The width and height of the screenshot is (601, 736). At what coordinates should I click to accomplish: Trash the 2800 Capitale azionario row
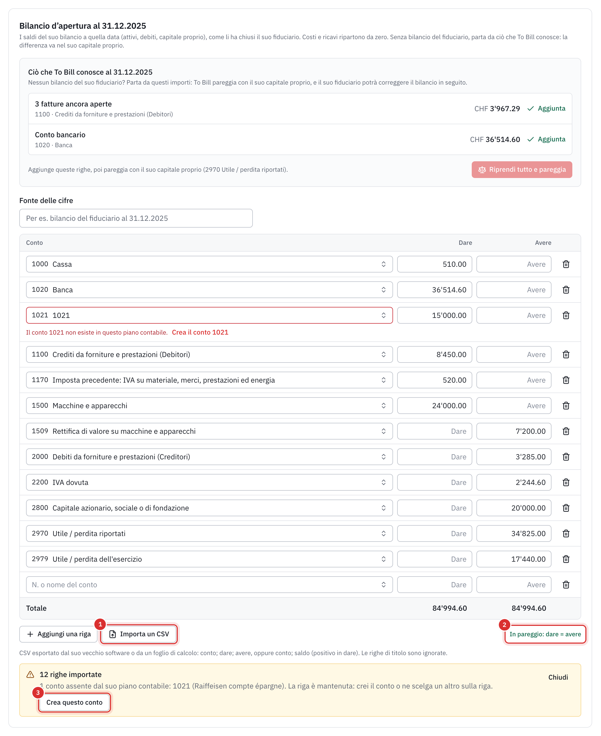pos(566,508)
